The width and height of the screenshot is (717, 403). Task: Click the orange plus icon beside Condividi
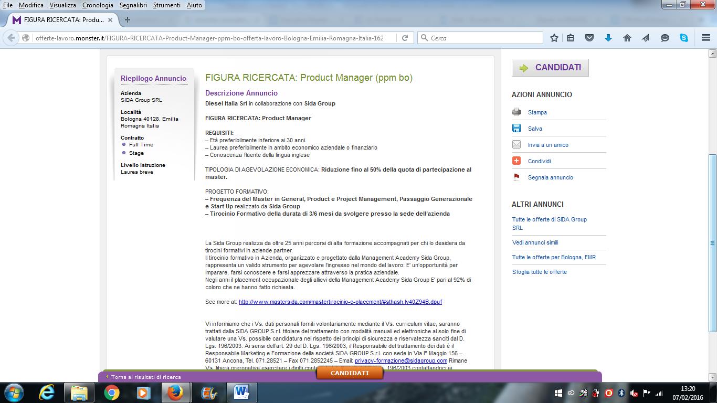tap(516, 161)
